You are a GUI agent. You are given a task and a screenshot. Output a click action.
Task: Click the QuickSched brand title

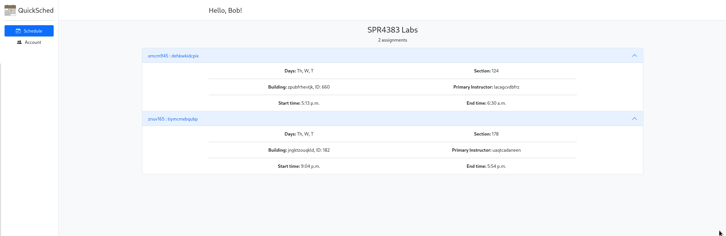(36, 10)
